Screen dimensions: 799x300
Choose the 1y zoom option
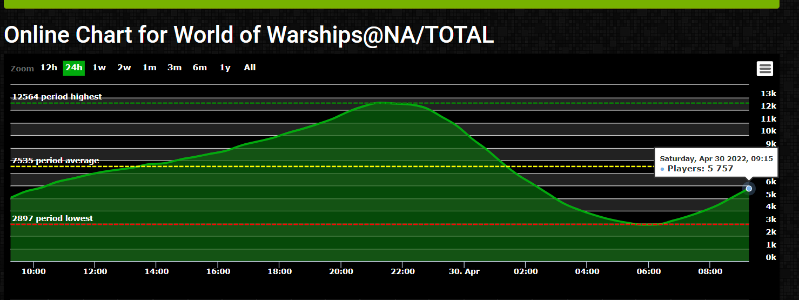225,68
